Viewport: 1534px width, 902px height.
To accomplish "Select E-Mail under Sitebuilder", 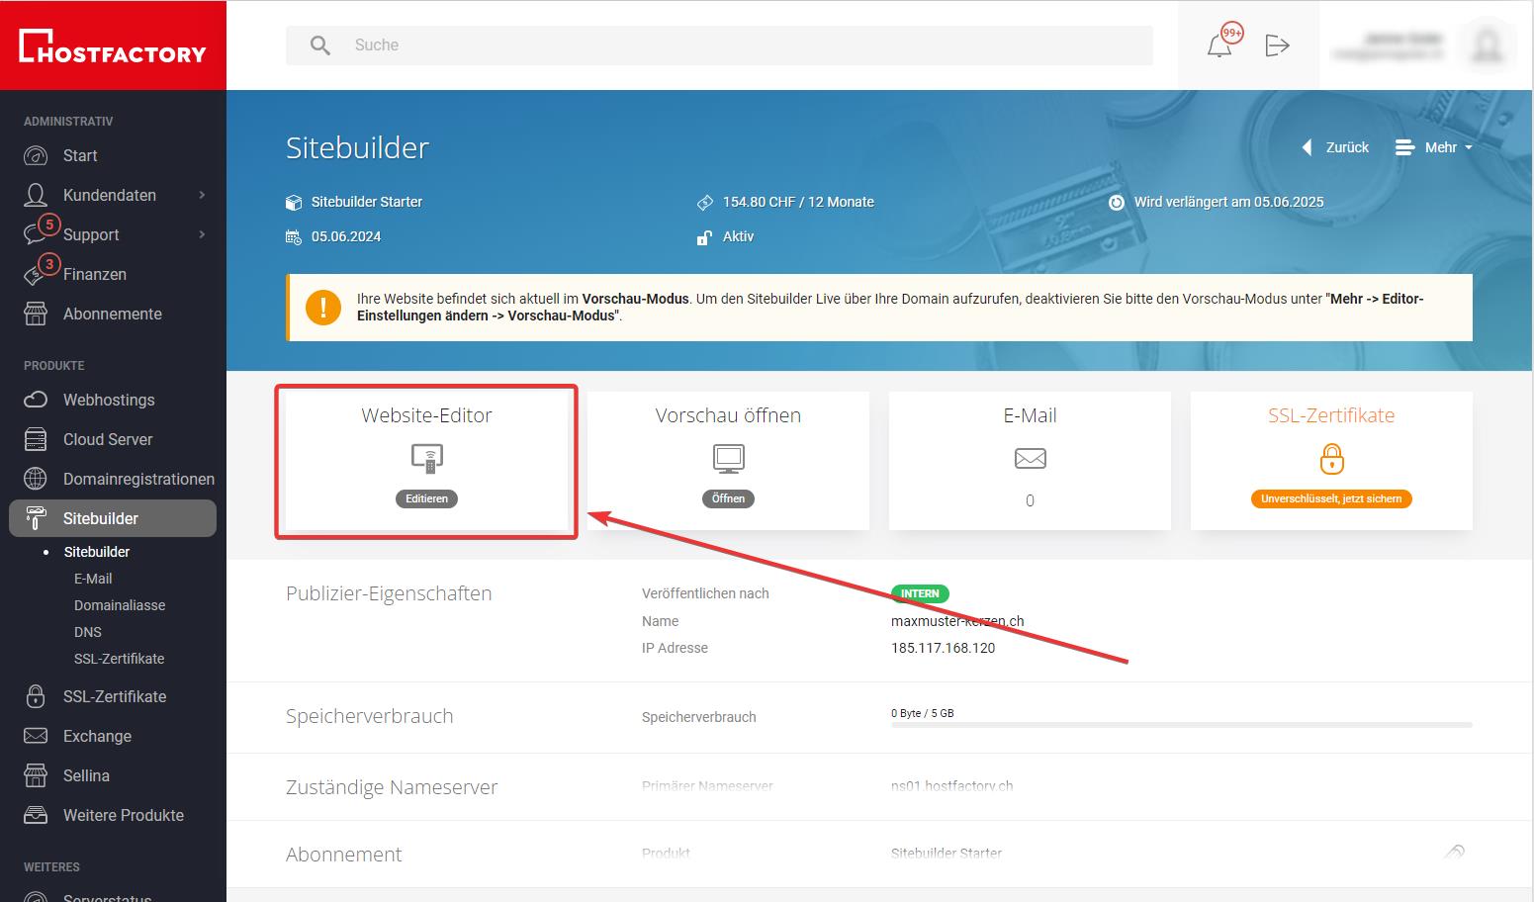I will click(93, 579).
